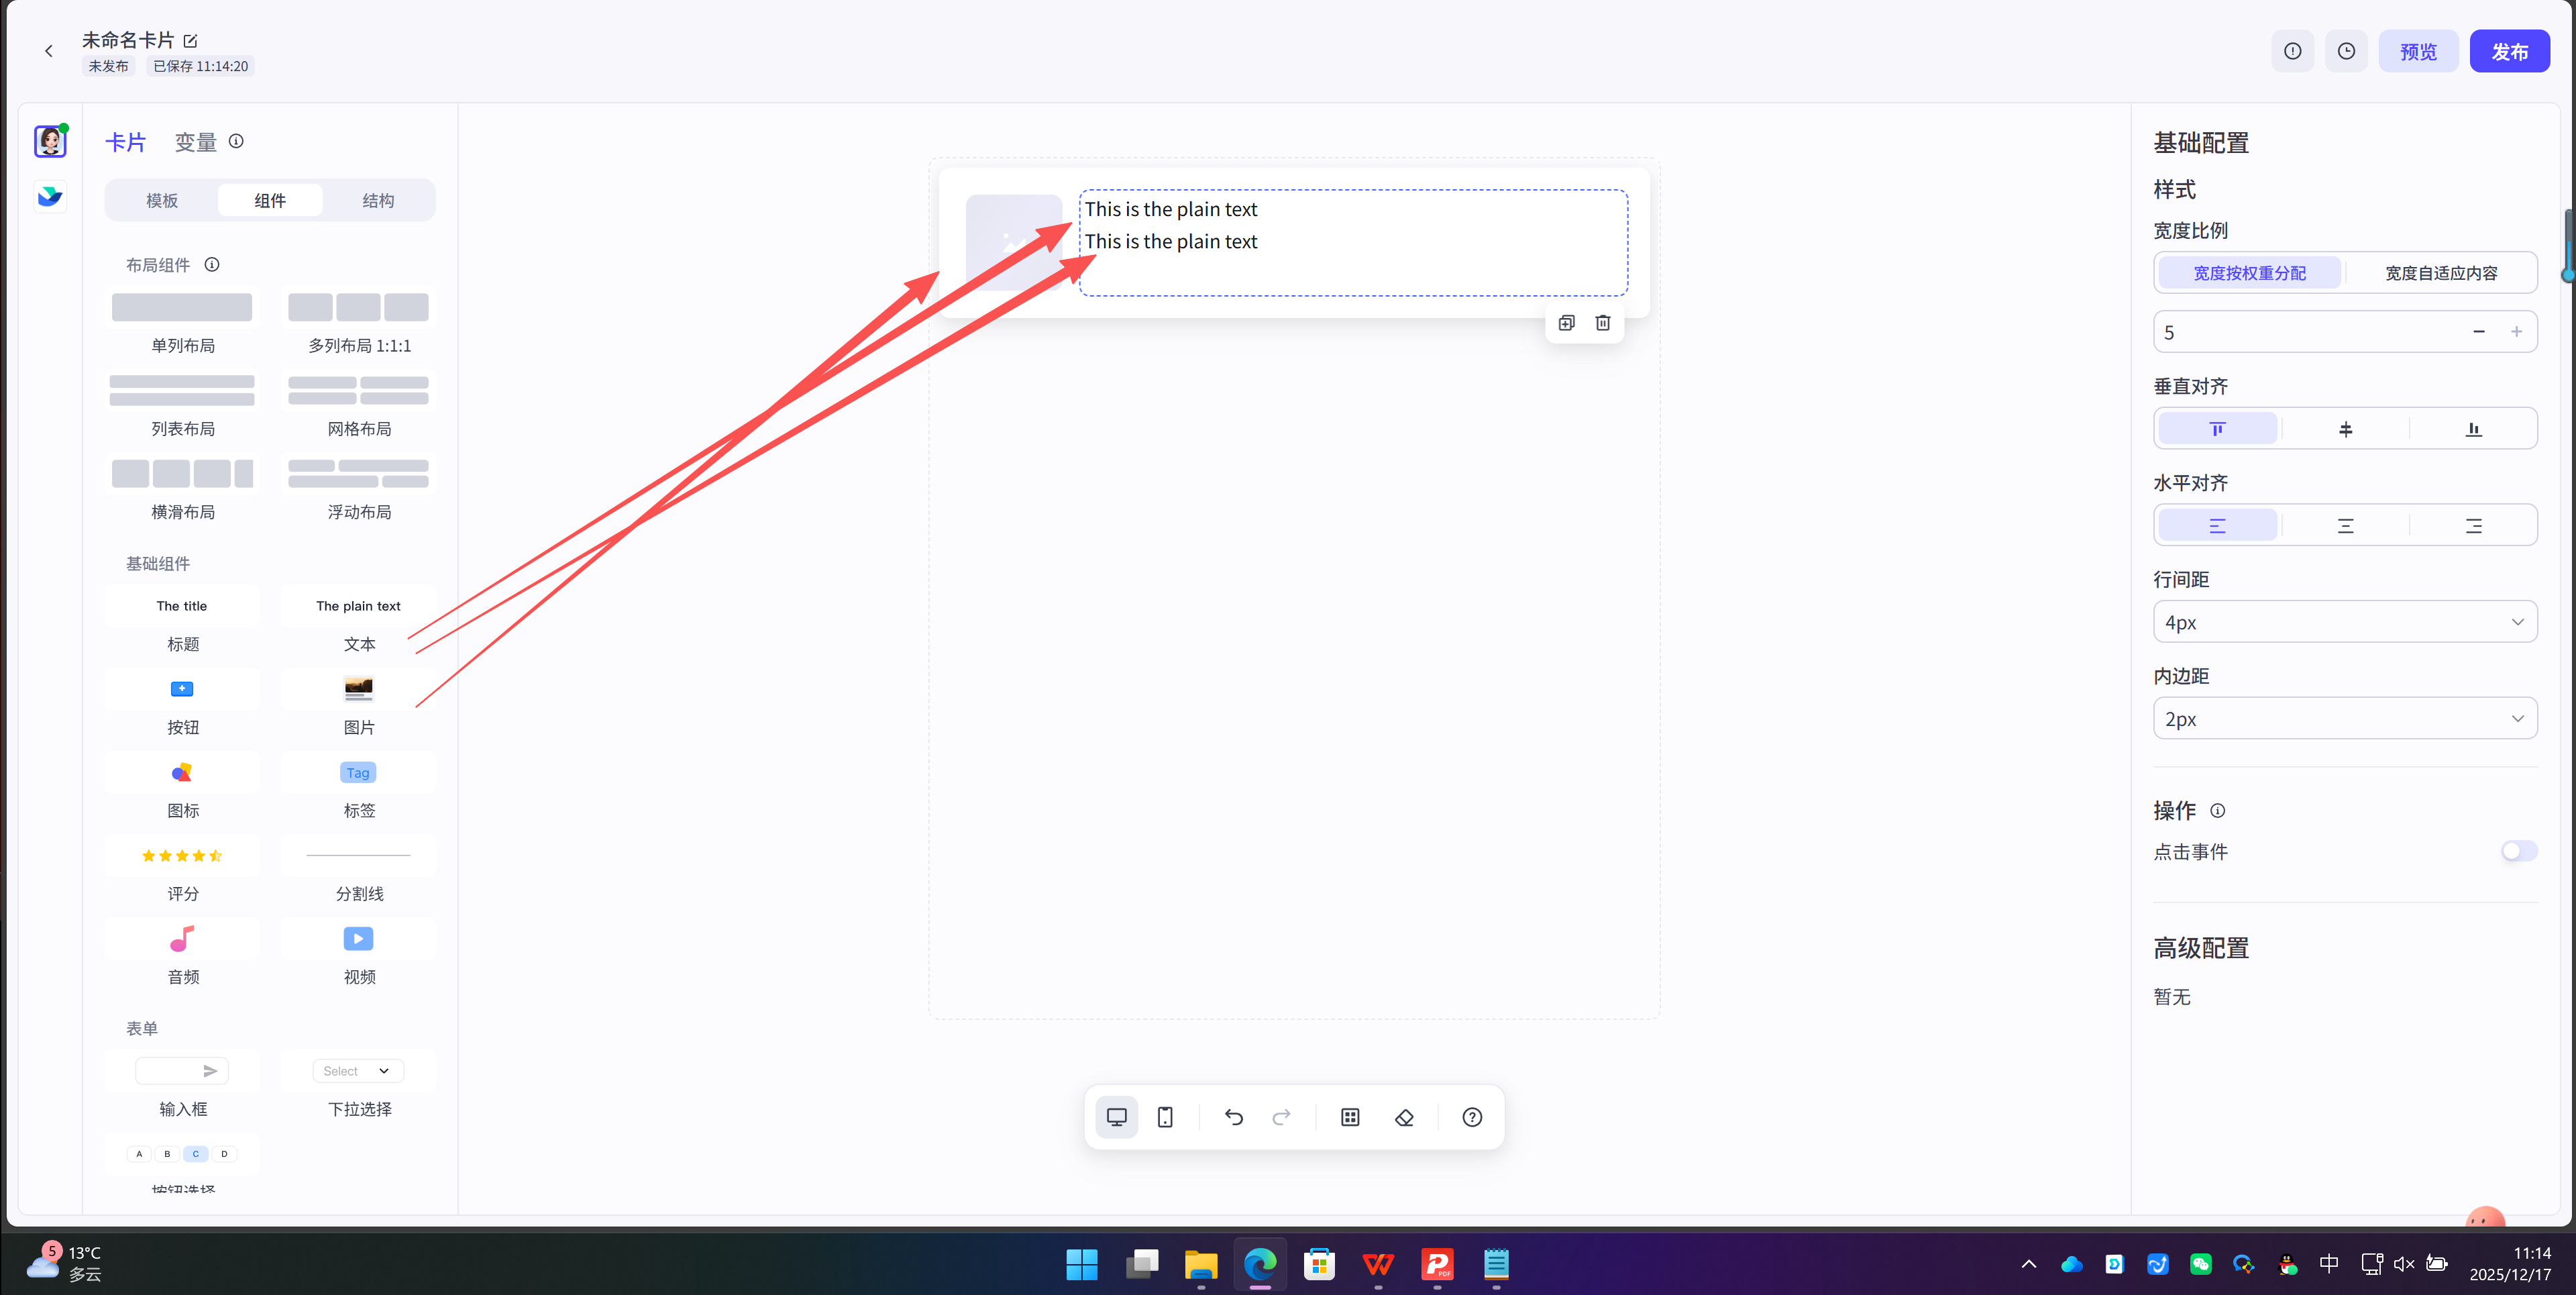This screenshot has width=2576, height=1295.
Task: Open the help question-mark icon
Action: coord(1472,1117)
